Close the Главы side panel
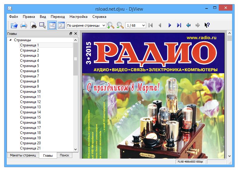This screenshot has height=171, width=240. coord(76,34)
